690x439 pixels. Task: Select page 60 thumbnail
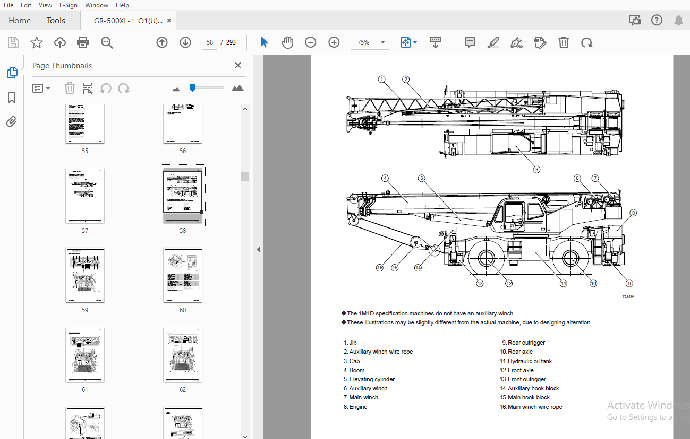point(183,276)
